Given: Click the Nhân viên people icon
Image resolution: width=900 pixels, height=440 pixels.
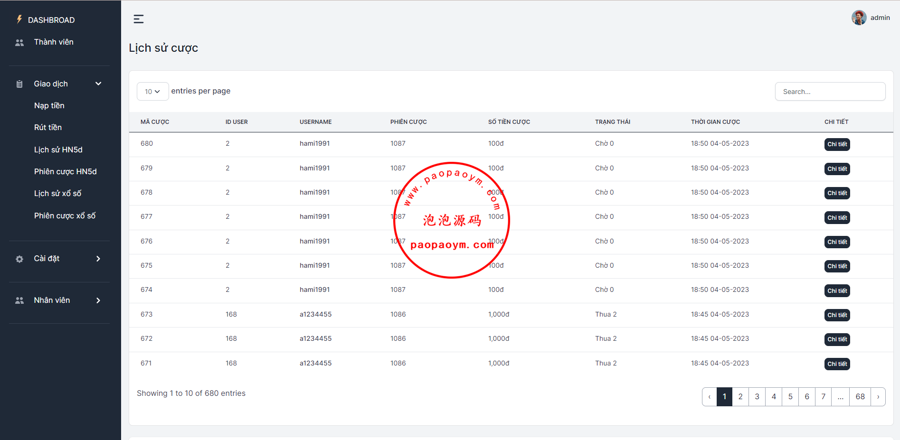Looking at the screenshot, I should point(19,300).
